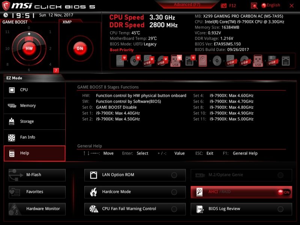Image resolution: width=300 pixels, height=225 pixels.
Task: Click the MSI dragon shield logo
Action: (6, 6)
